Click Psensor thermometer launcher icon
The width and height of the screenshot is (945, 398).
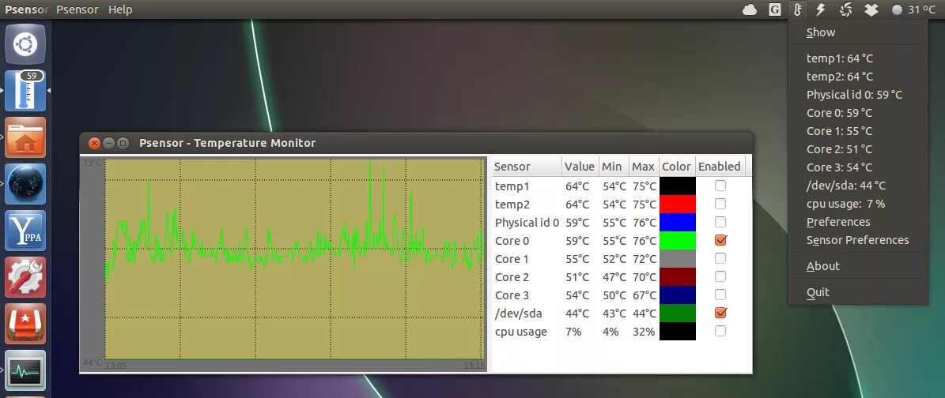click(25, 90)
